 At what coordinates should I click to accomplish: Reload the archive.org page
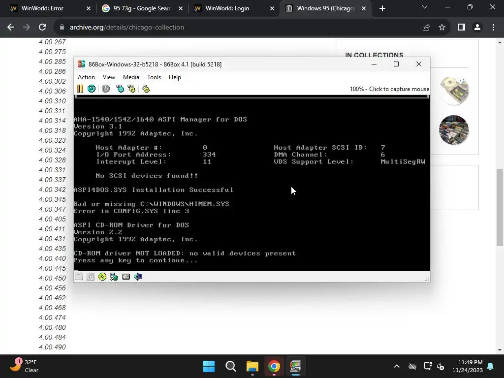(42, 28)
